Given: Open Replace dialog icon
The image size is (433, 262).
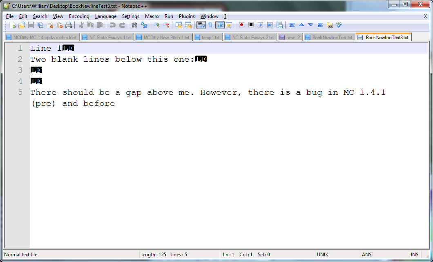Looking at the screenshot, I should (144, 25).
